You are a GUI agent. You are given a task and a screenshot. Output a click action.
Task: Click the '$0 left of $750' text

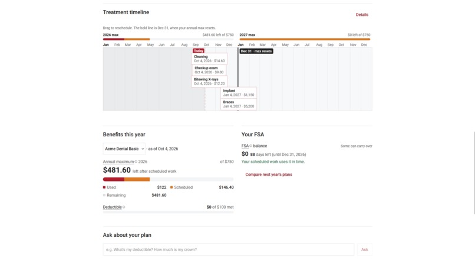click(359, 35)
